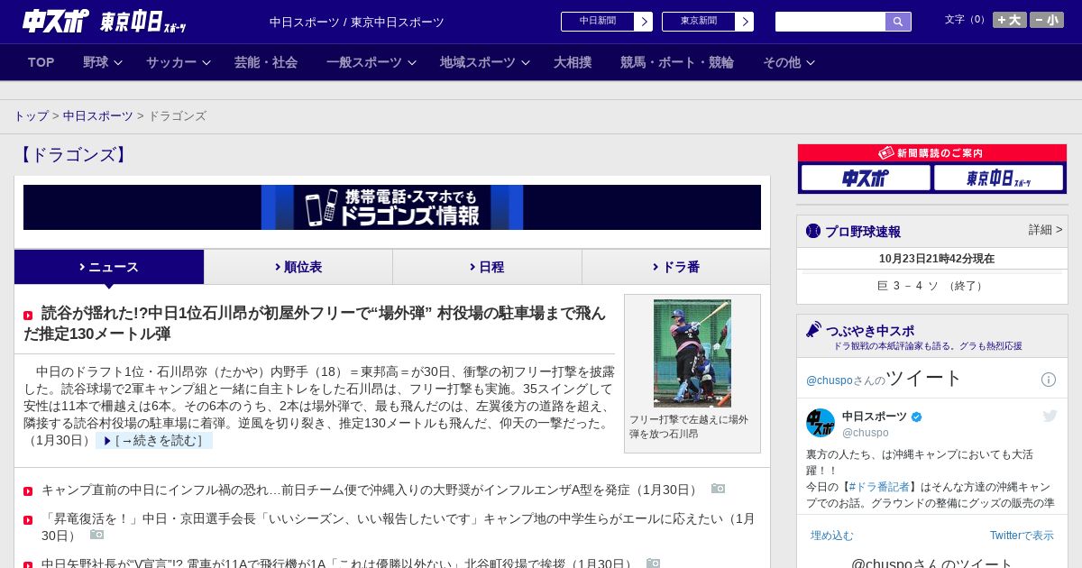
Task: Click the camera icon after the インフル article
Action: (x=718, y=489)
